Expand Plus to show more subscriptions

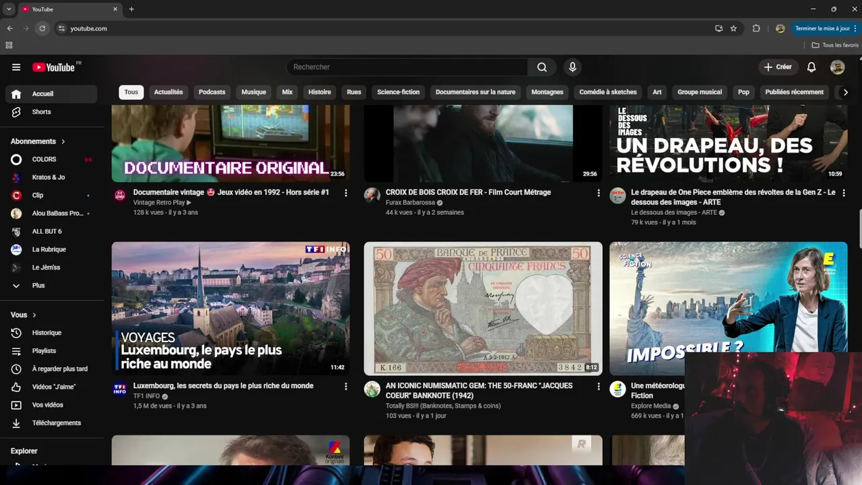point(51,286)
